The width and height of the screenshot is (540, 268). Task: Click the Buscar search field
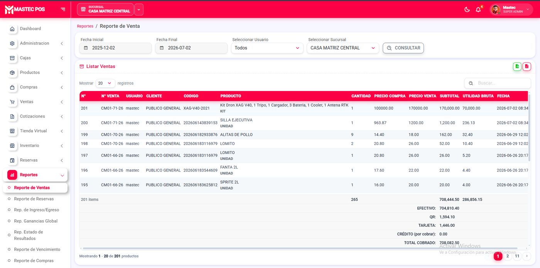(x=498, y=83)
